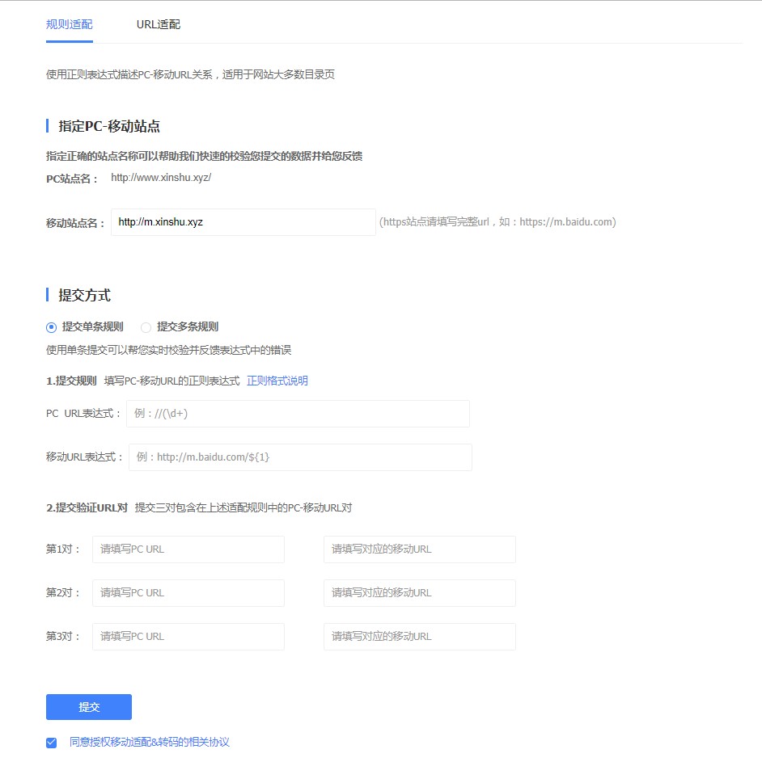Click the blue 提交 button
Image resolution: width=762 pixels, height=762 pixels.
point(89,707)
